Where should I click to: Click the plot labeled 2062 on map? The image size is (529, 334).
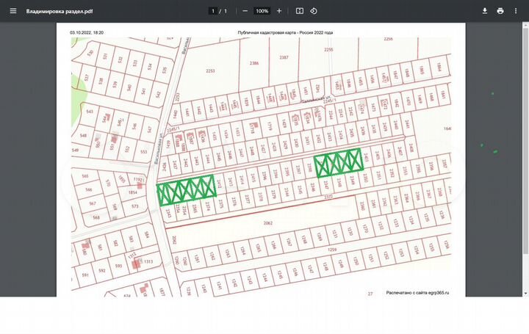coord(267,221)
